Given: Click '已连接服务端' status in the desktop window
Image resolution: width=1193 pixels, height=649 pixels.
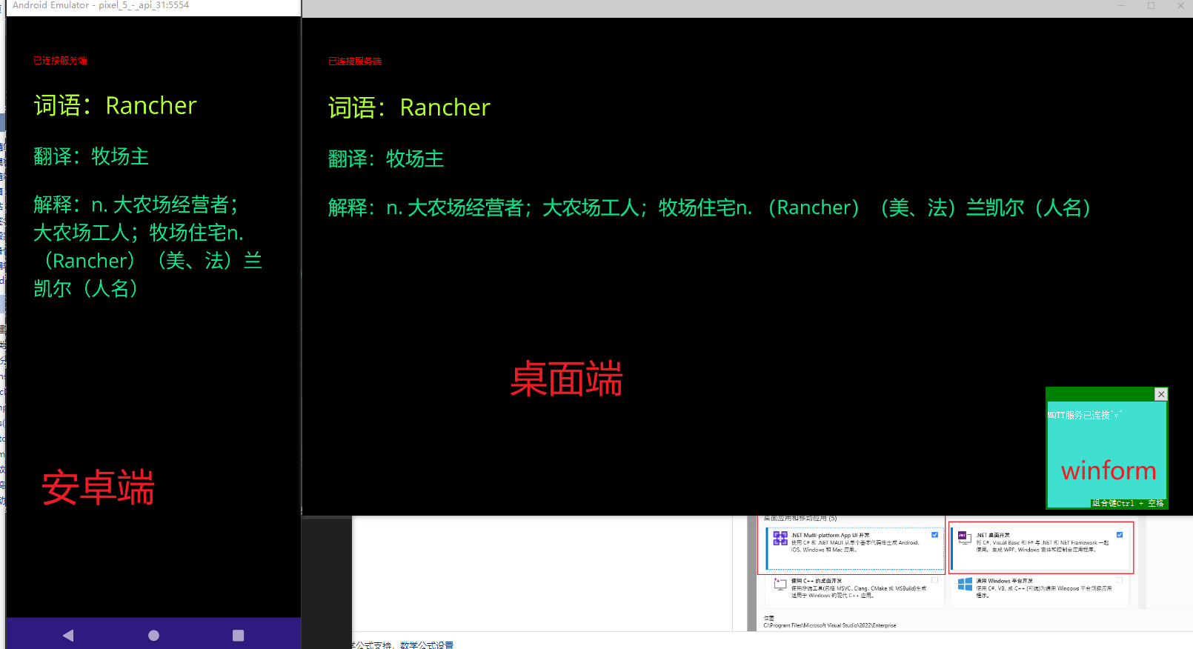Looking at the screenshot, I should [355, 61].
